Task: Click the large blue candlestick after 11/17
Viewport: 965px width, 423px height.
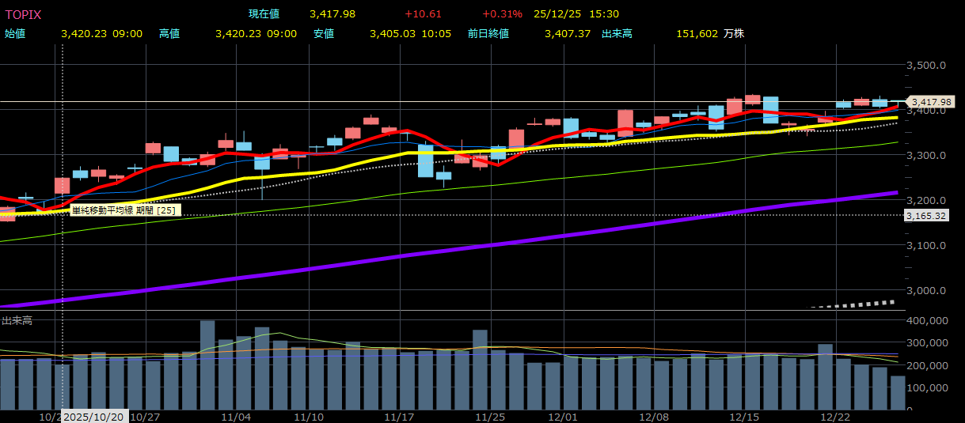Action: (x=425, y=161)
